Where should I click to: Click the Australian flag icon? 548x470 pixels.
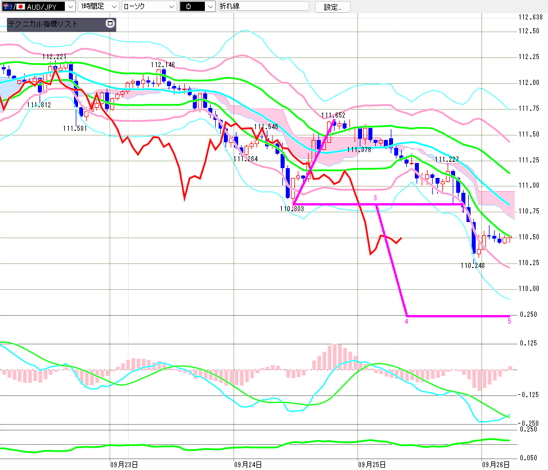tap(7, 7)
